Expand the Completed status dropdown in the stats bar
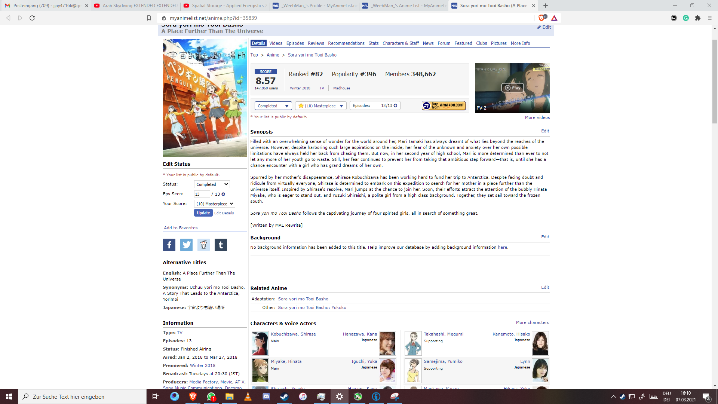The image size is (718, 404). [273, 106]
